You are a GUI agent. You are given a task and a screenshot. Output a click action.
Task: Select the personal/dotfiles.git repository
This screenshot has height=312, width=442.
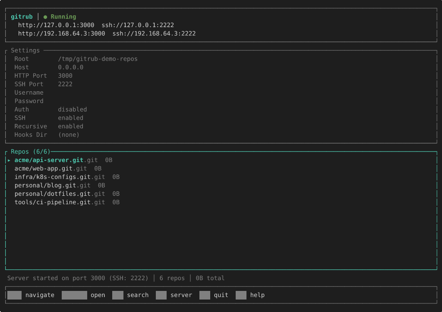pos(60,194)
